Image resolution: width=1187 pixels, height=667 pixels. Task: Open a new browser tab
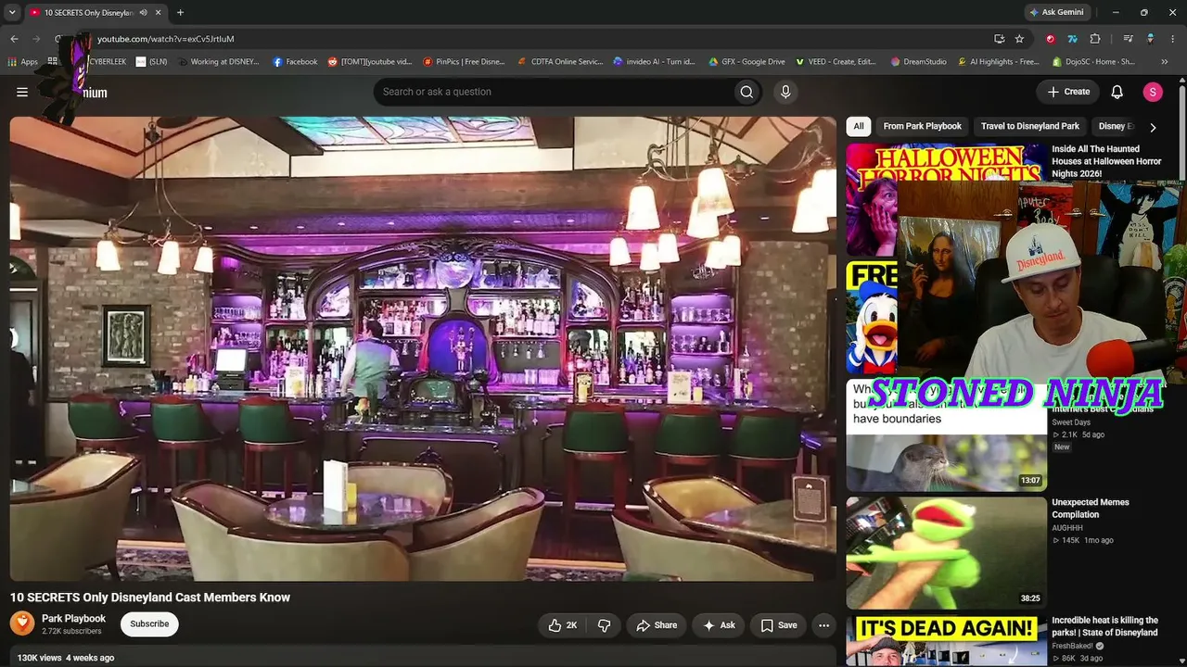180,12
